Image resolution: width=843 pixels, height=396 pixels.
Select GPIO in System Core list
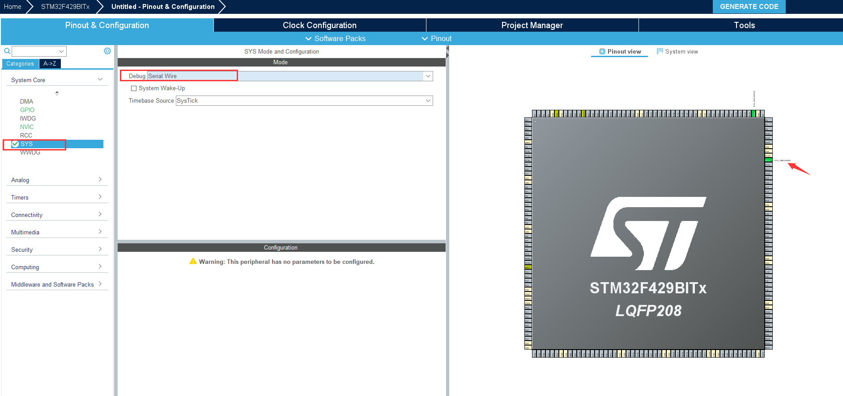coord(27,110)
